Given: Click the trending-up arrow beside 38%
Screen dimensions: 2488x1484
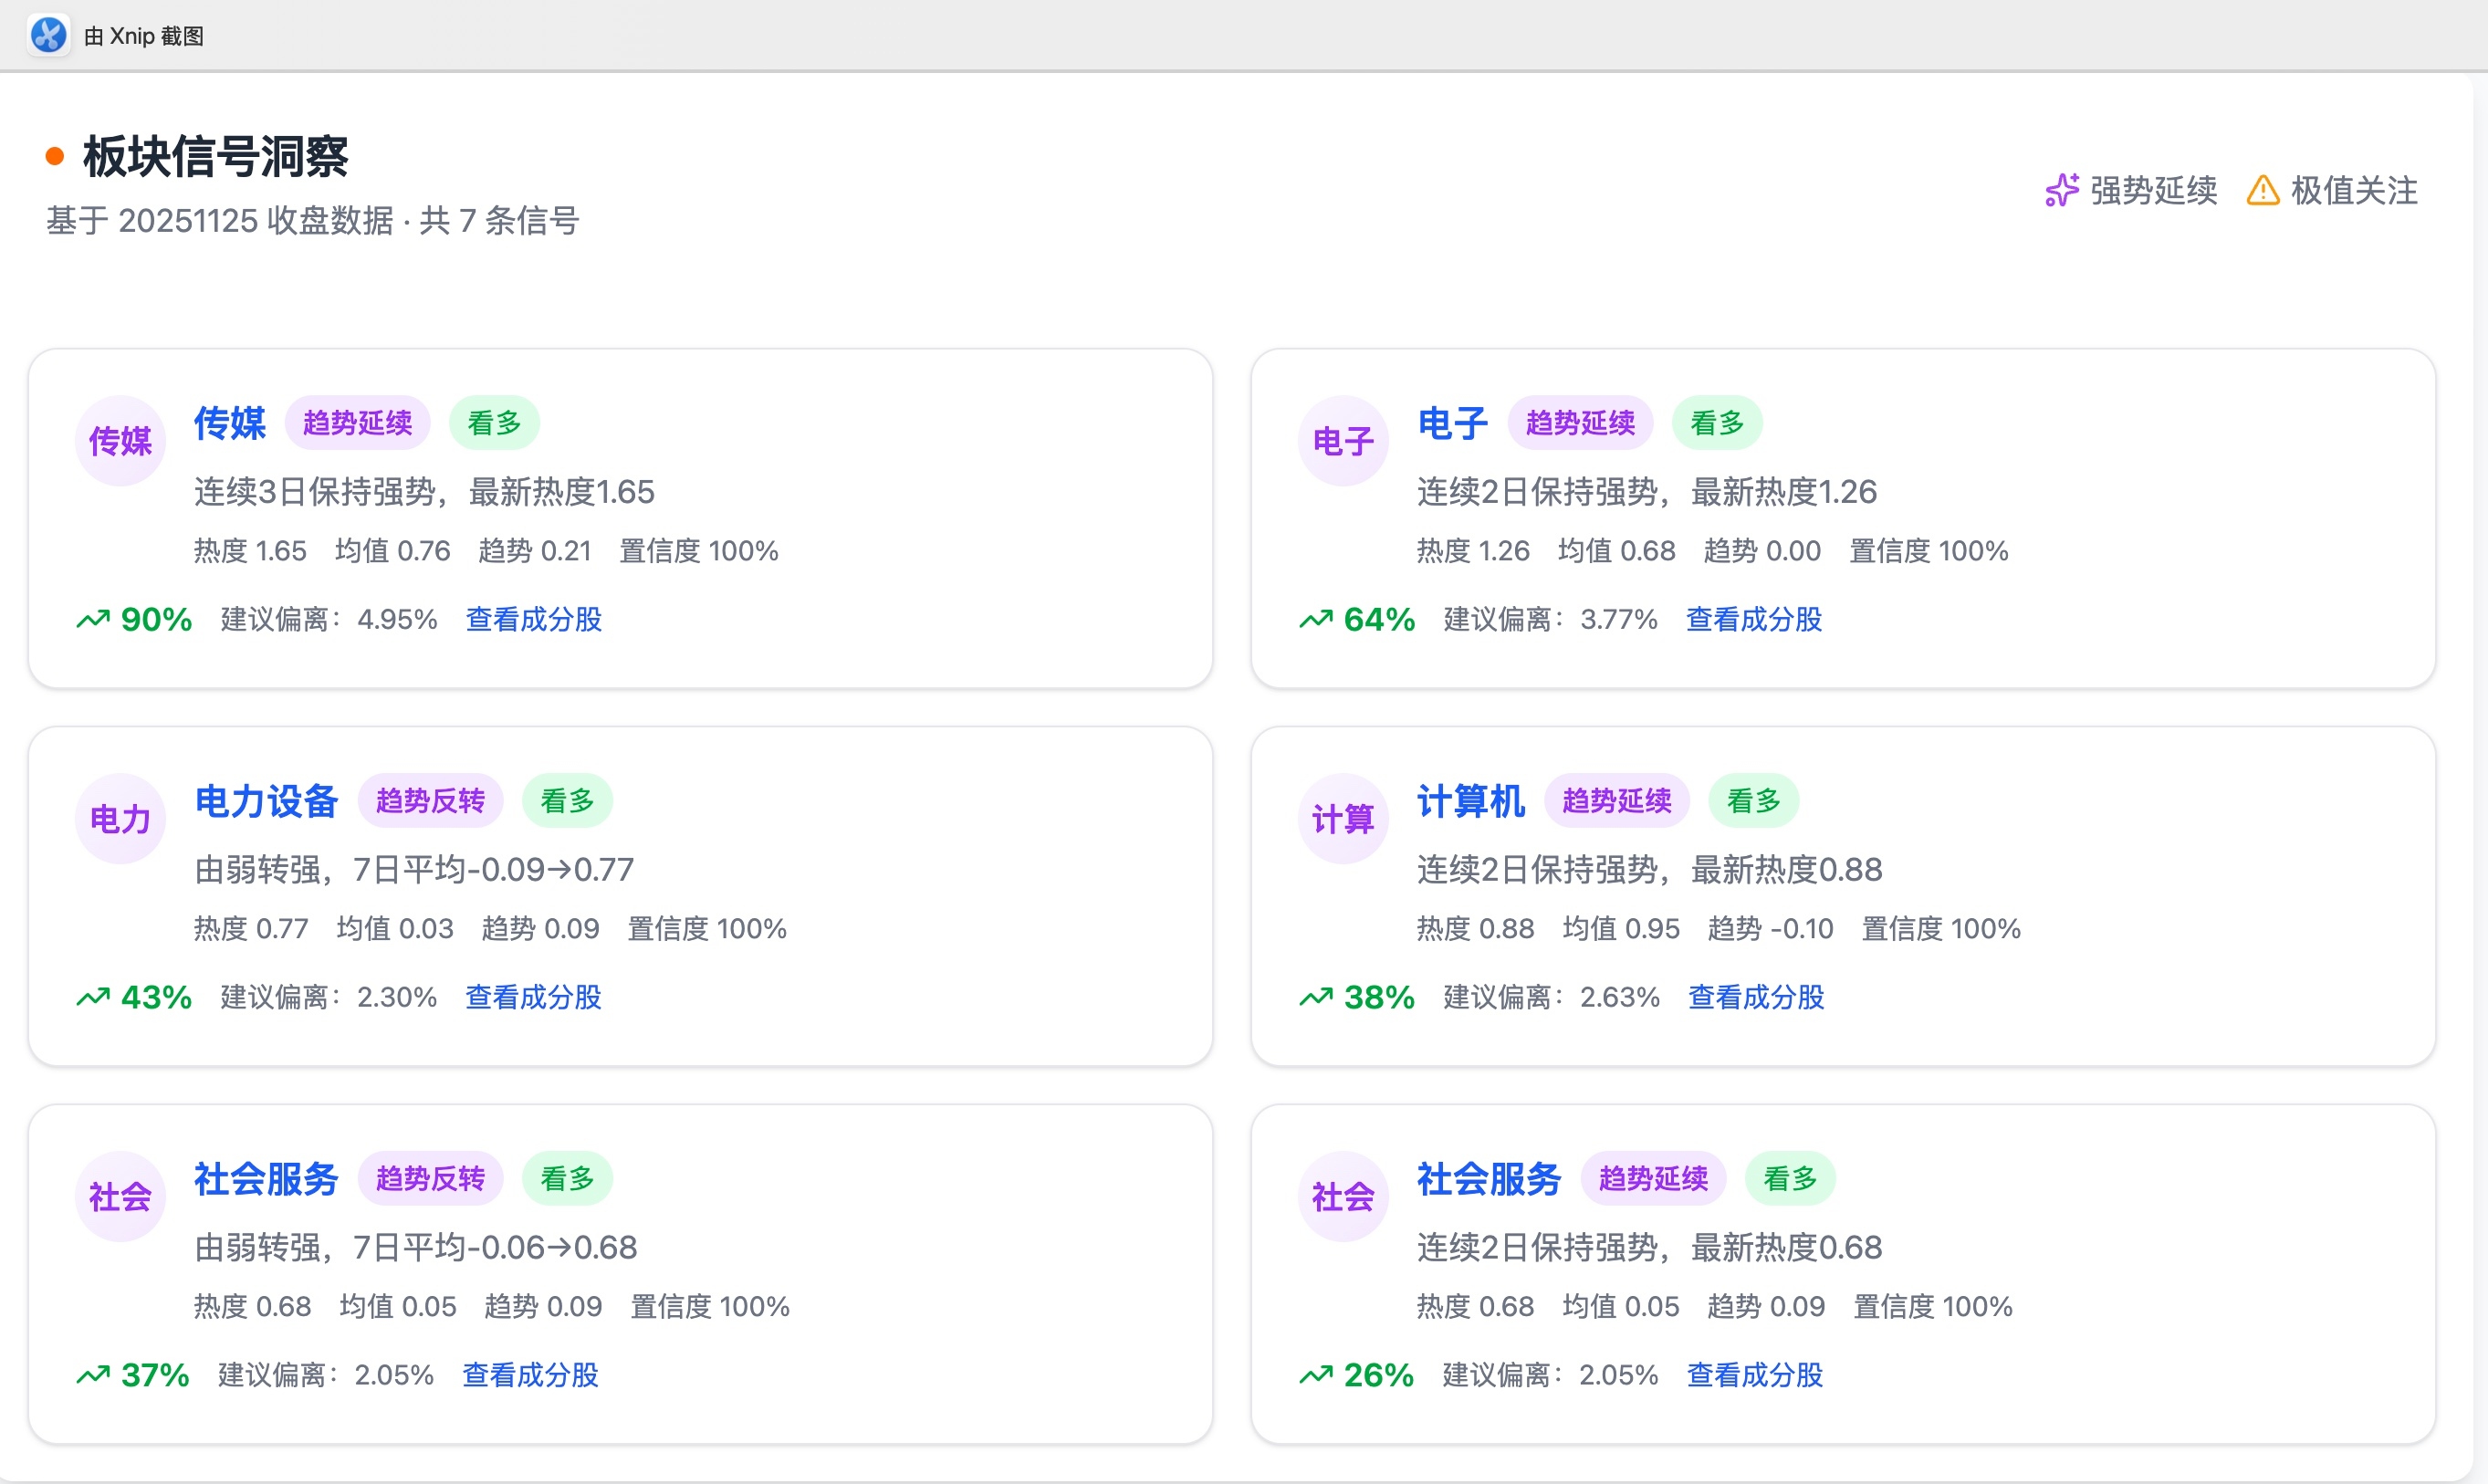Looking at the screenshot, I should tap(1315, 997).
